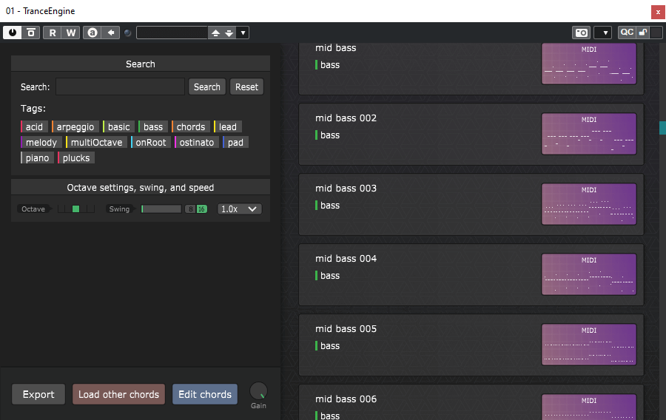The image size is (666, 420).
Task: Click the quick controls lock icon
Action: (x=643, y=33)
